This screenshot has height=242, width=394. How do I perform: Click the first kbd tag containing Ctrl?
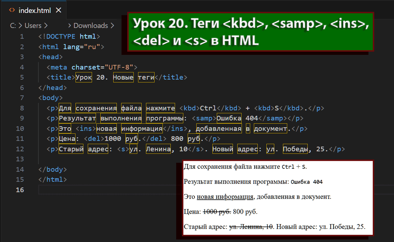(189, 108)
